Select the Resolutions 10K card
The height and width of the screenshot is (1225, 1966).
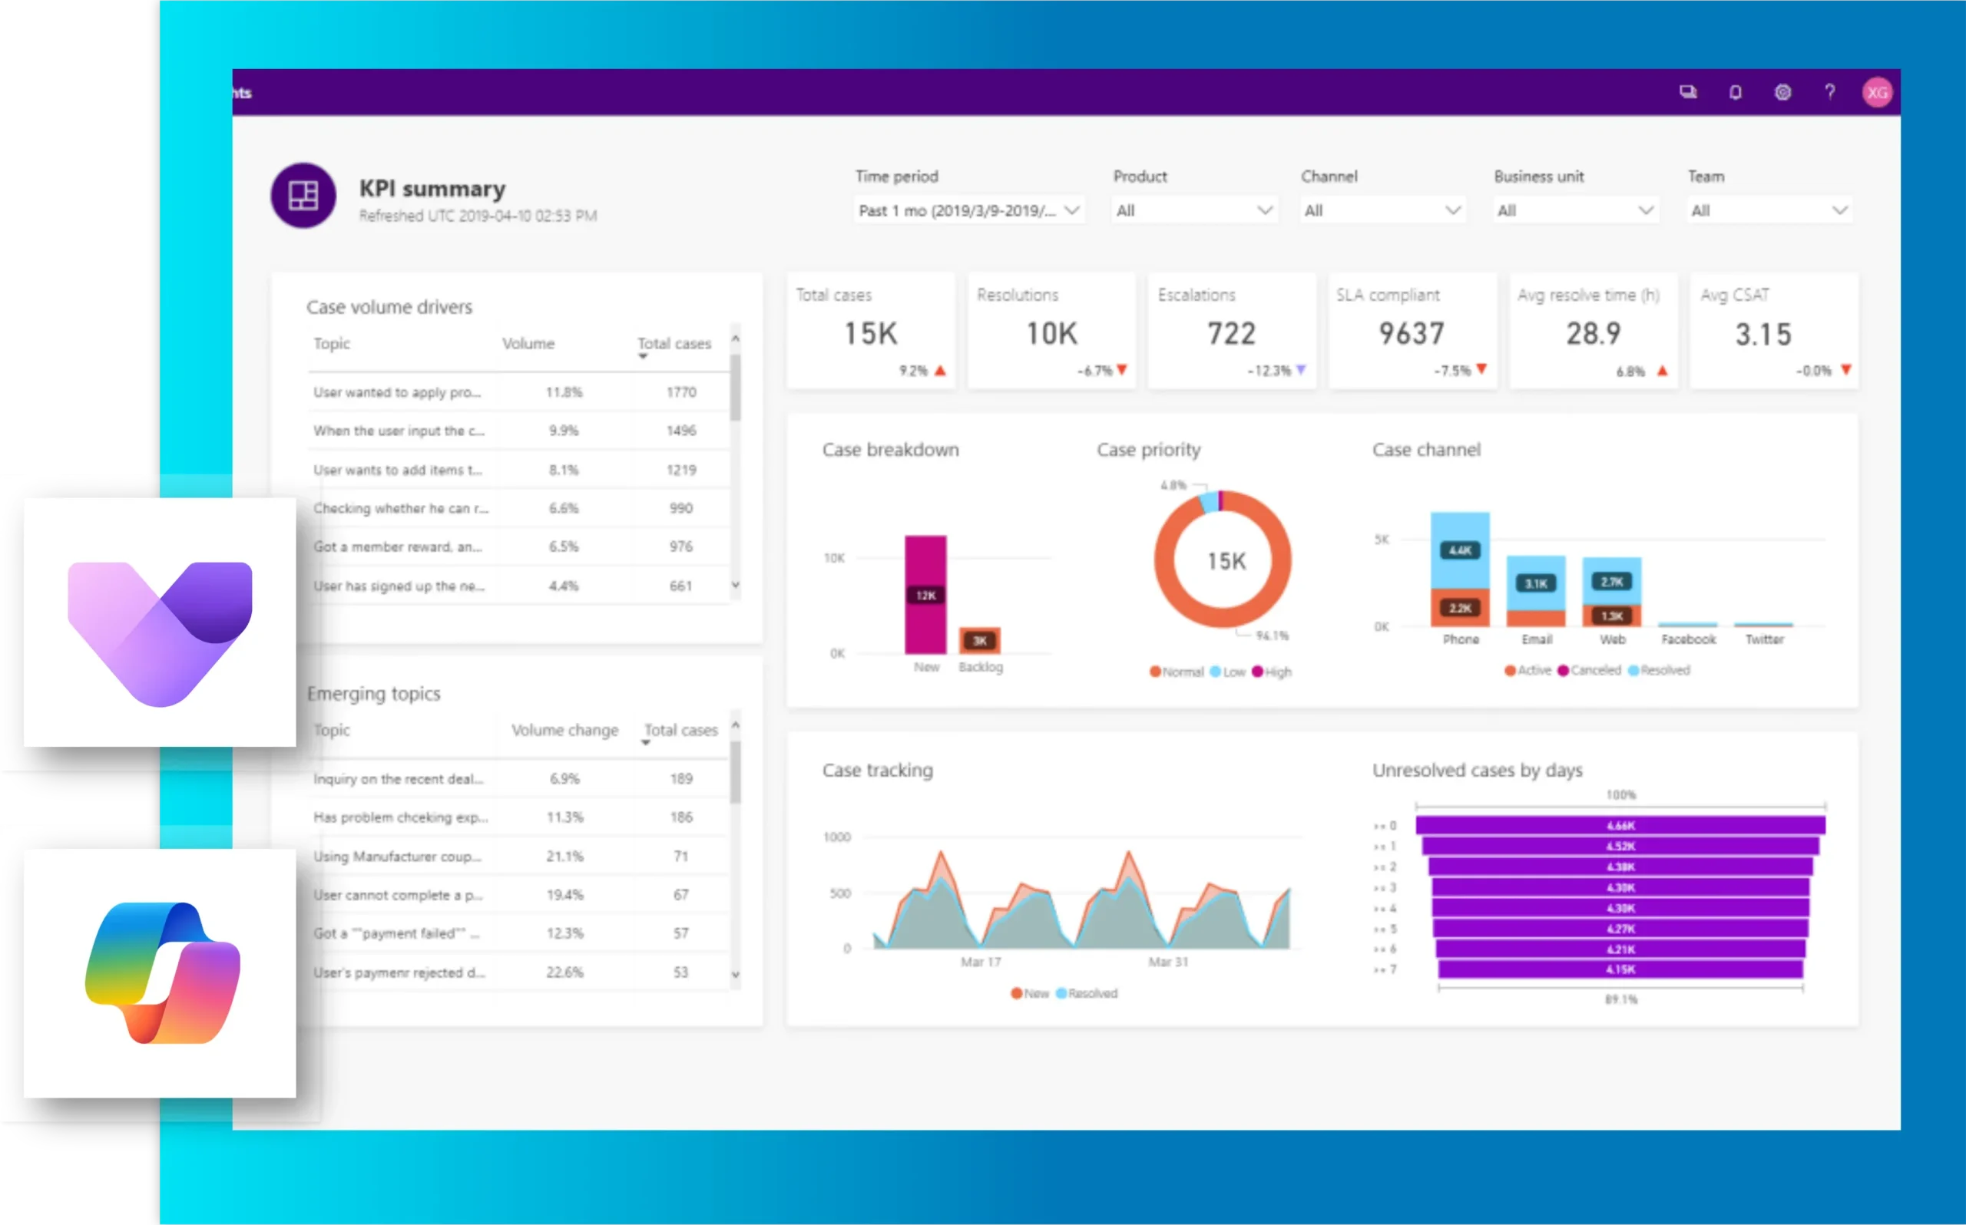point(1051,332)
